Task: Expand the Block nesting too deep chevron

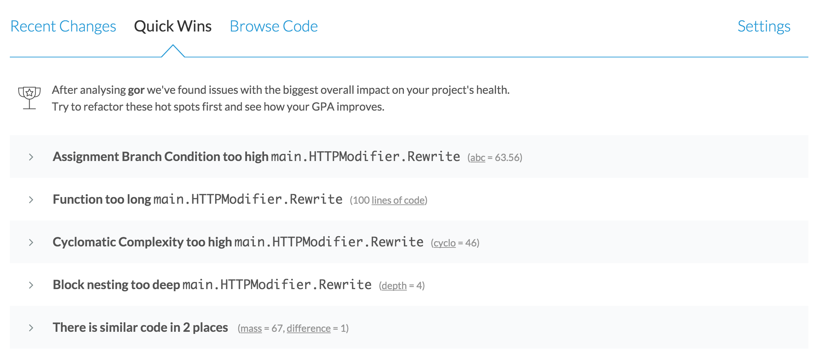Action: (31, 285)
